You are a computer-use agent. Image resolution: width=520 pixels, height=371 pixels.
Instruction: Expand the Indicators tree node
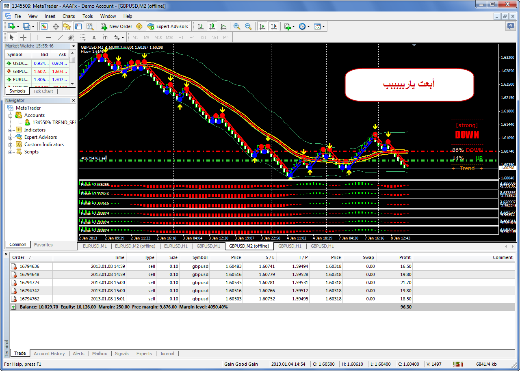[10, 130]
